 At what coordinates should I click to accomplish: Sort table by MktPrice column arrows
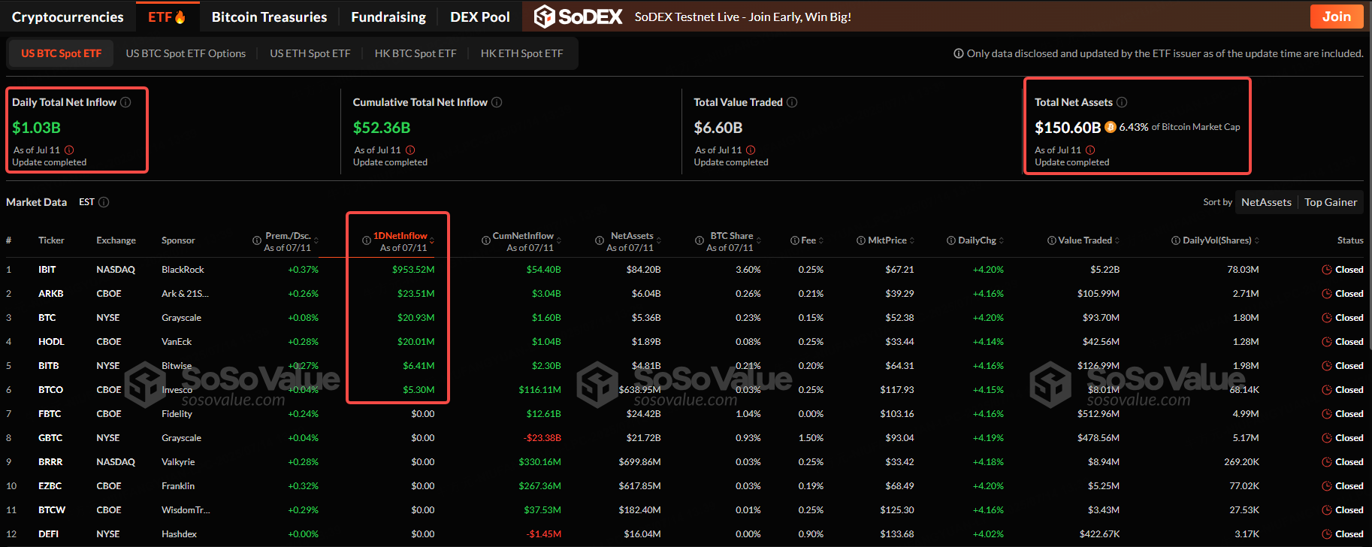(x=912, y=240)
